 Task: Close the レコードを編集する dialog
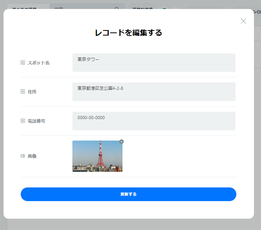243,21
